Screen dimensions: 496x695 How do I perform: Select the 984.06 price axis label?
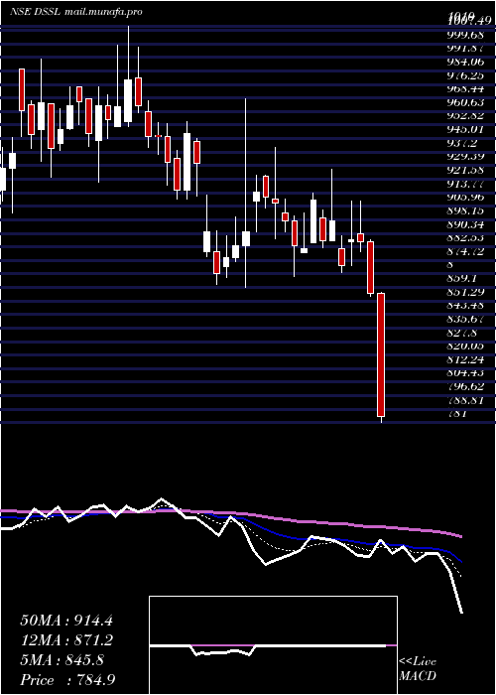click(466, 62)
